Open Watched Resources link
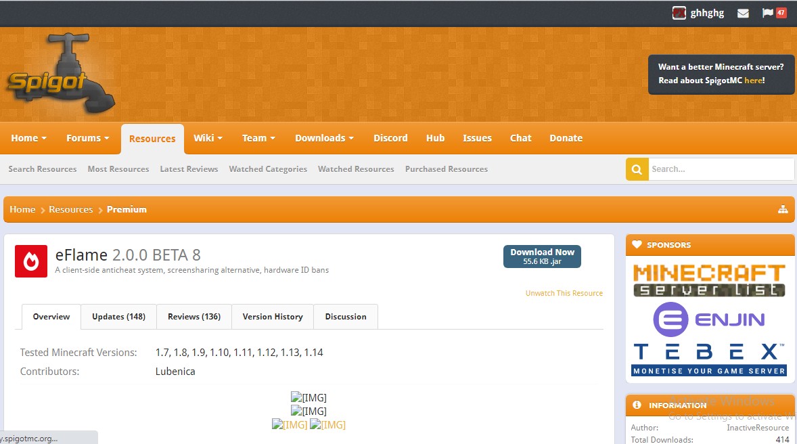The width and height of the screenshot is (797, 444). click(356, 169)
